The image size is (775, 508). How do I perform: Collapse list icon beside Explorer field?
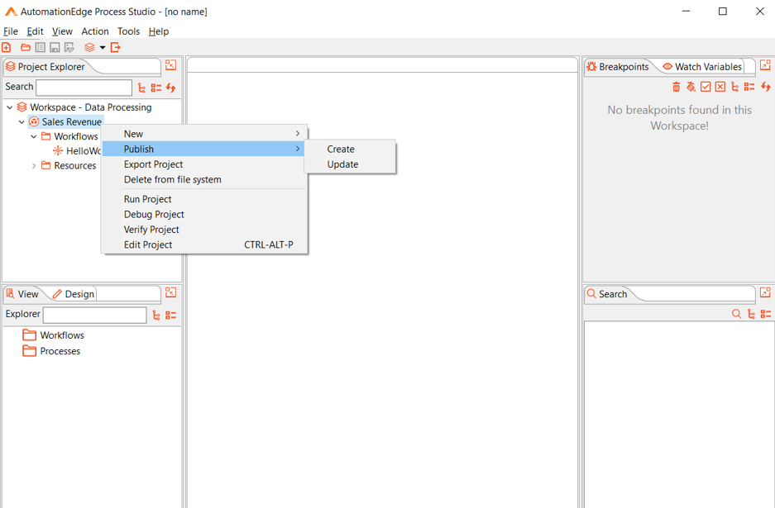[171, 315]
